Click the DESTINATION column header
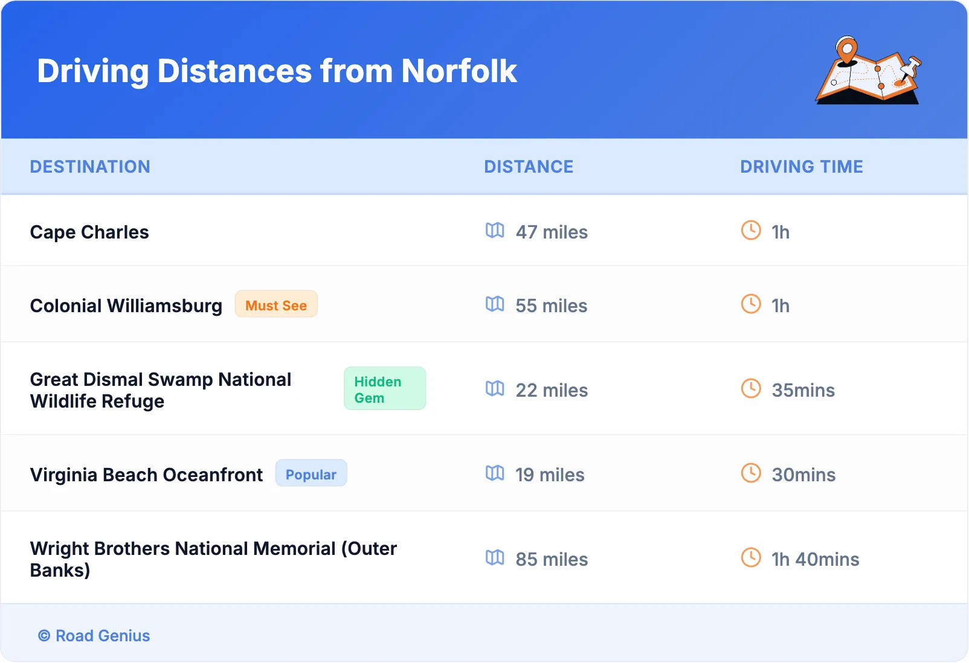The height and width of the screenshot is (663, 969). [90, 167]
